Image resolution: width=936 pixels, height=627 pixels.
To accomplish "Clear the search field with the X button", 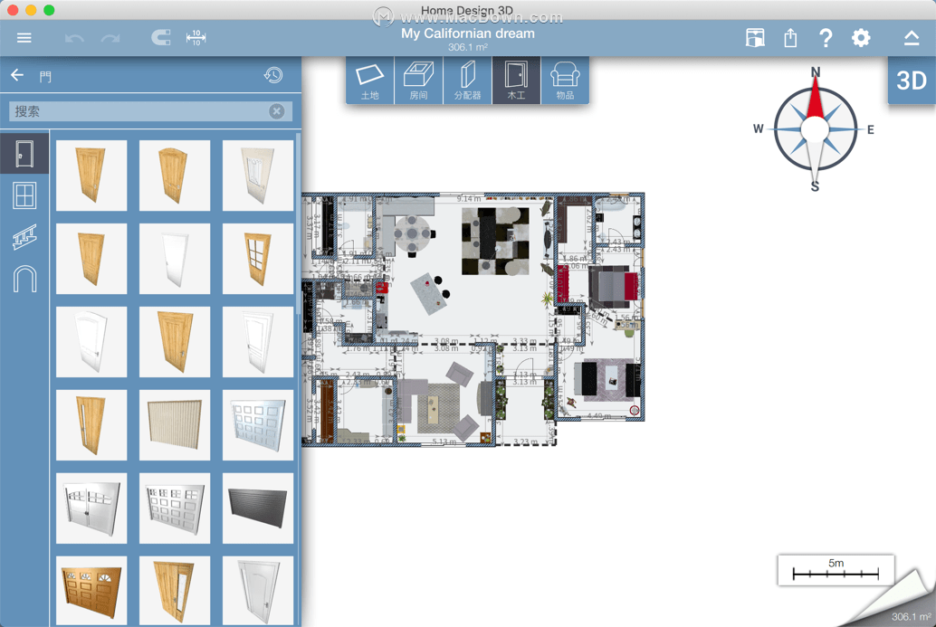I will (276, 111).
